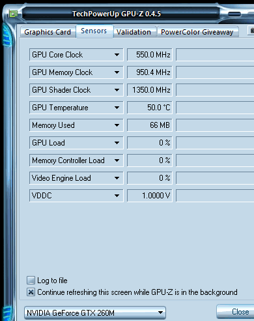Click the GPU Load 0 % value
The width and height of the screenshot is (254, 321).
(150, 143)
